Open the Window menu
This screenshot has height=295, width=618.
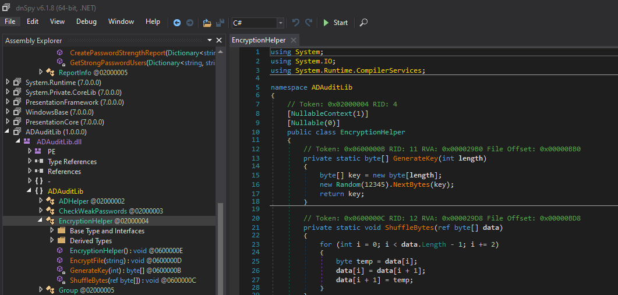121,22
